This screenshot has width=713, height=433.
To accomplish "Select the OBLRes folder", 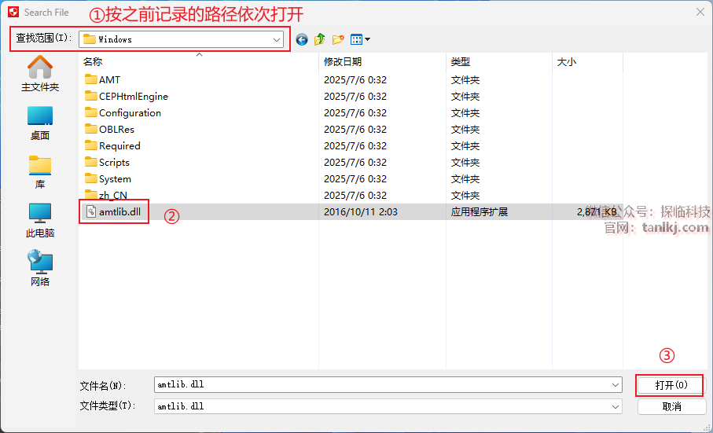I will click(109, 130).
